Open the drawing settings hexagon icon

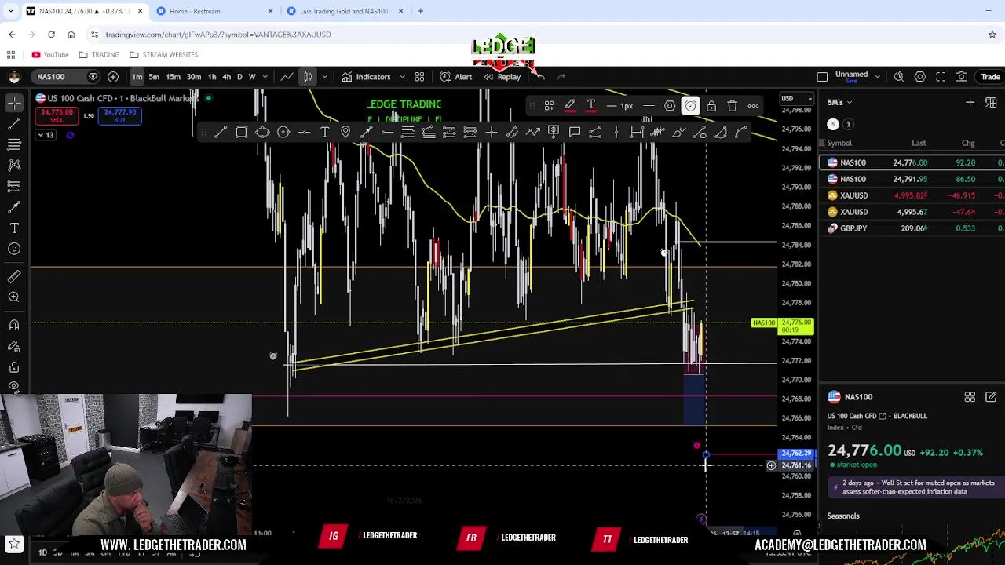pyautogui.click(x=670, y=106)
